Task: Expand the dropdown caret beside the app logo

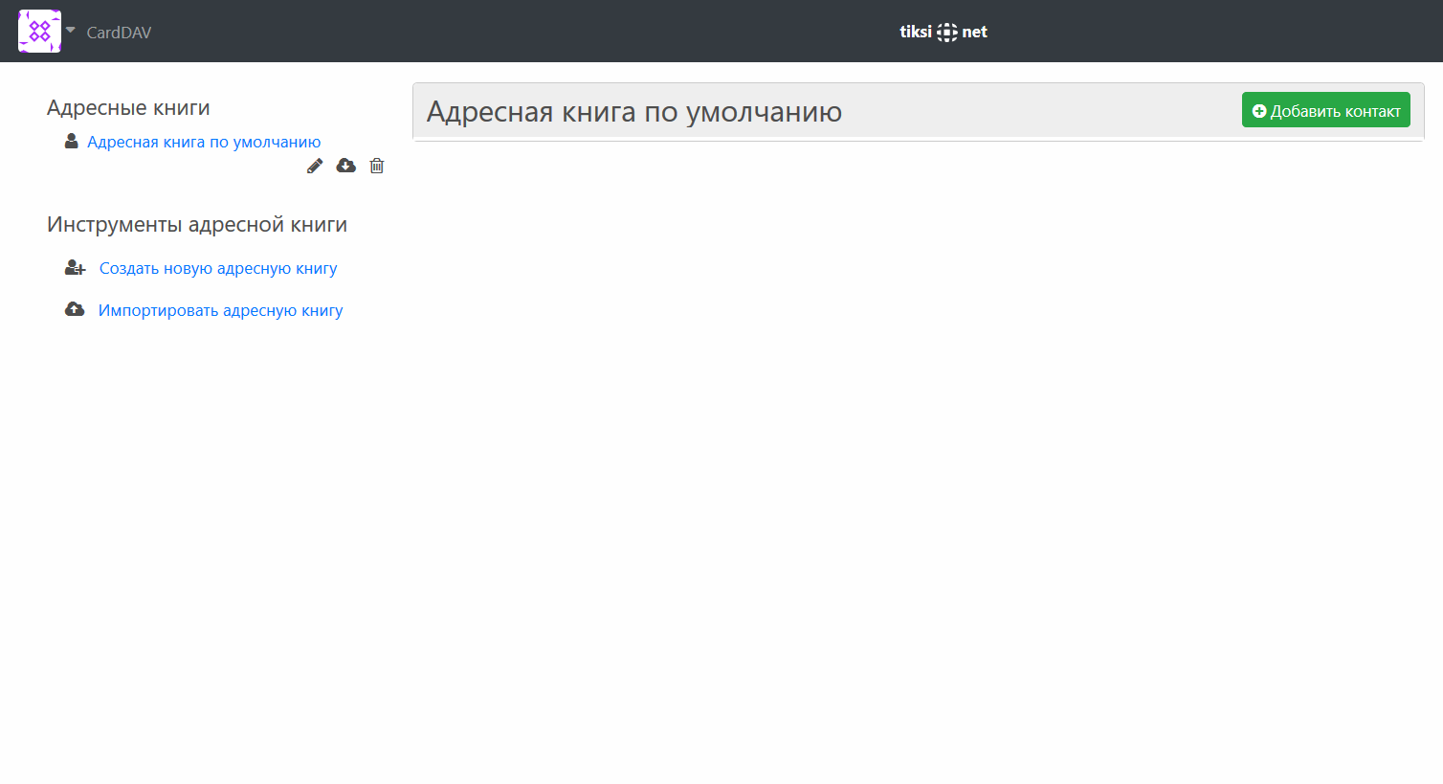Action: pos(71,30)
